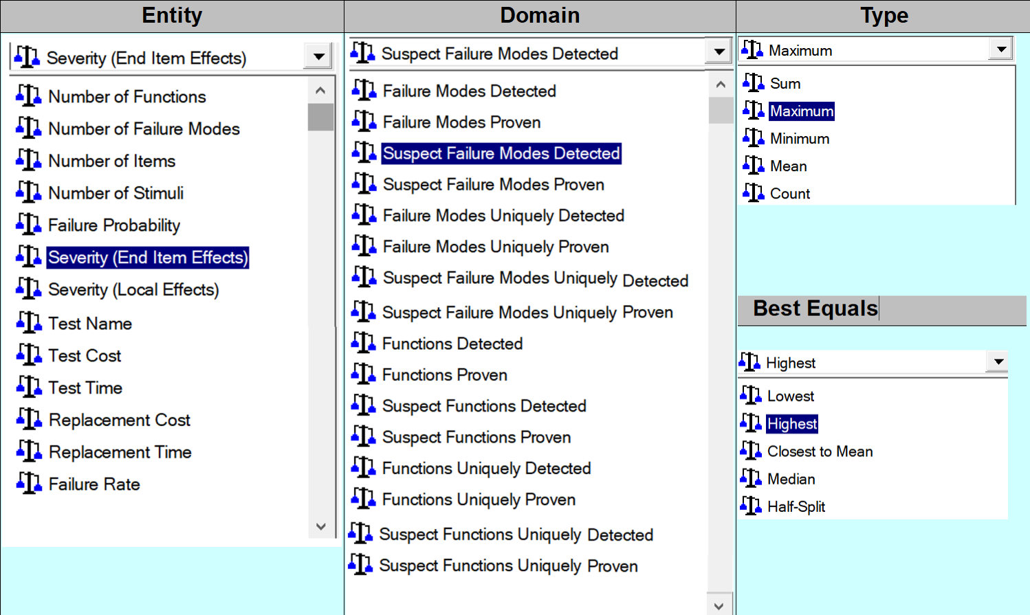This screenshot has height=615, width=1030.
Task: Select Severity (Local Effects) entity
Action: (133, 289)
